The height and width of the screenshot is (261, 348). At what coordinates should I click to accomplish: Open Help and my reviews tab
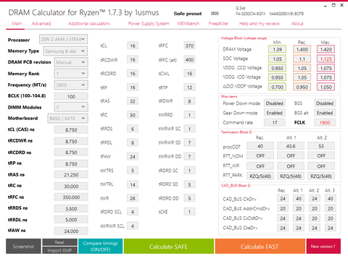click(260, 24)
